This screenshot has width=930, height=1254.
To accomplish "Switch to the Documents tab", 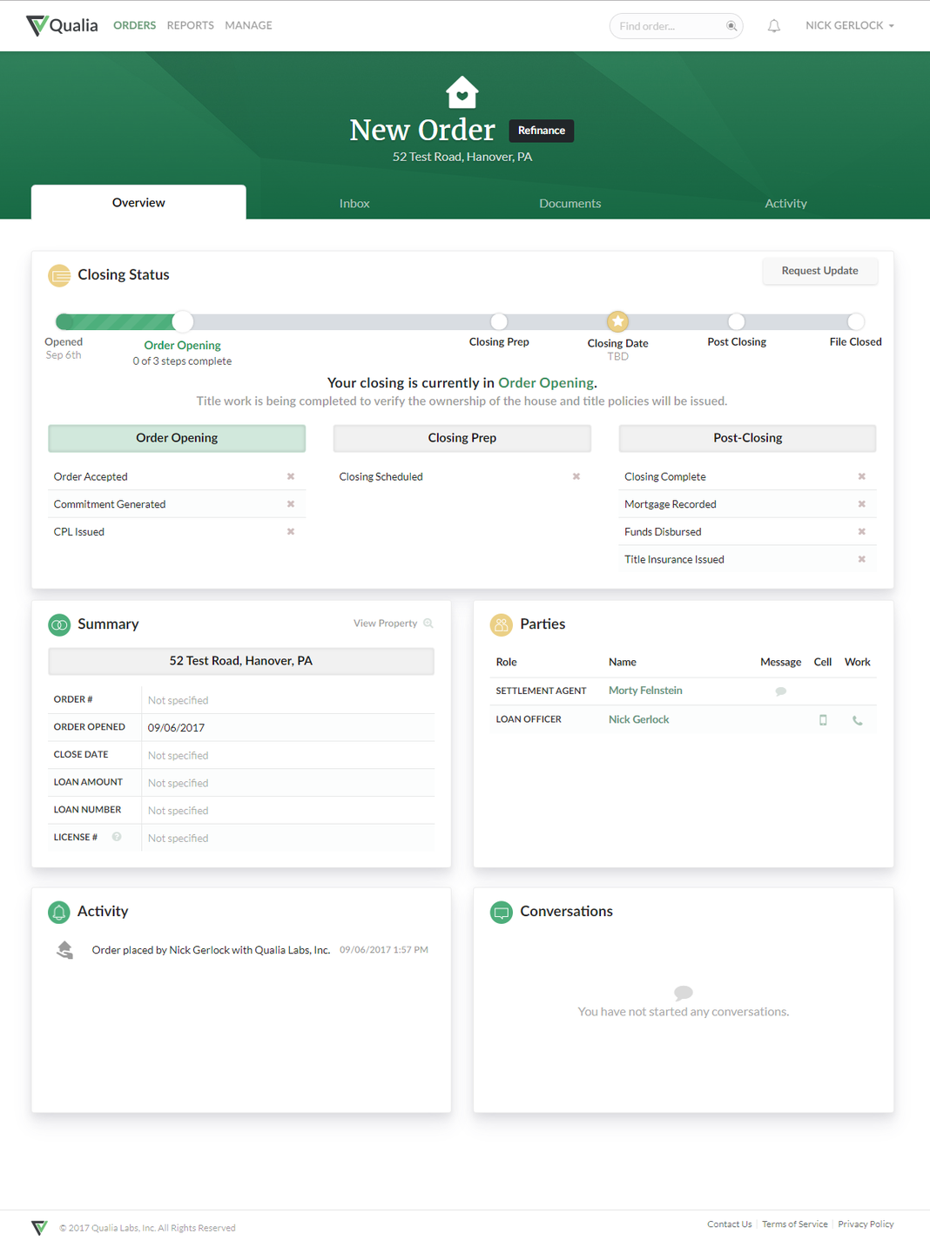I will [x=569, y=203].
